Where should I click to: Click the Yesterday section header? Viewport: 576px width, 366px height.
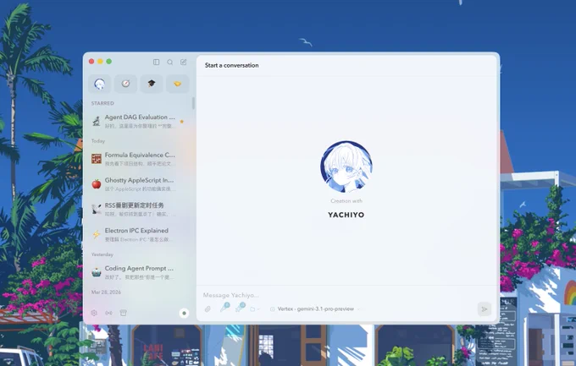coord(102,254)
